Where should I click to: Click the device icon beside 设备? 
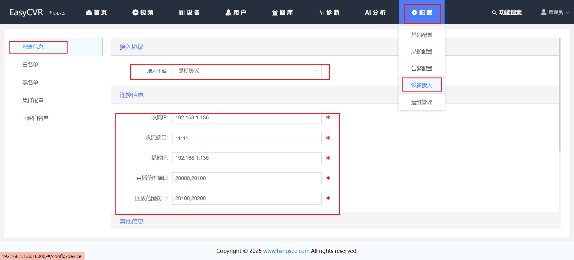(x=182, y=13)
